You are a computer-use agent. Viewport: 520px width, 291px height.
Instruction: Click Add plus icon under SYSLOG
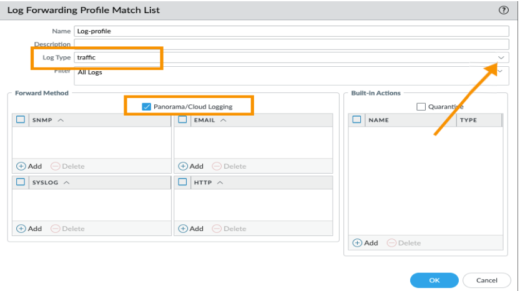pyautogui.click(x=21, y=229)
